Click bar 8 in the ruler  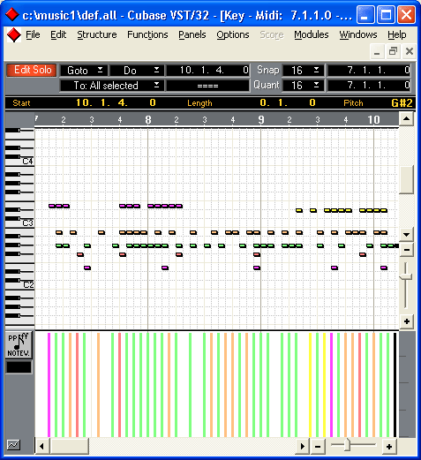tap(148, 120)
